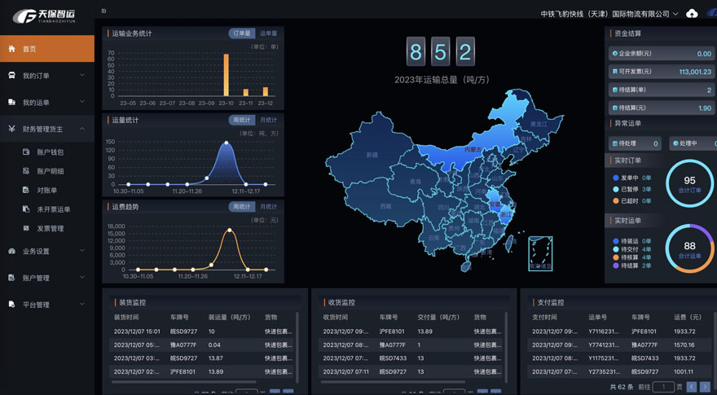Click the wallet icon beside 账户钱包

(26, 152)
